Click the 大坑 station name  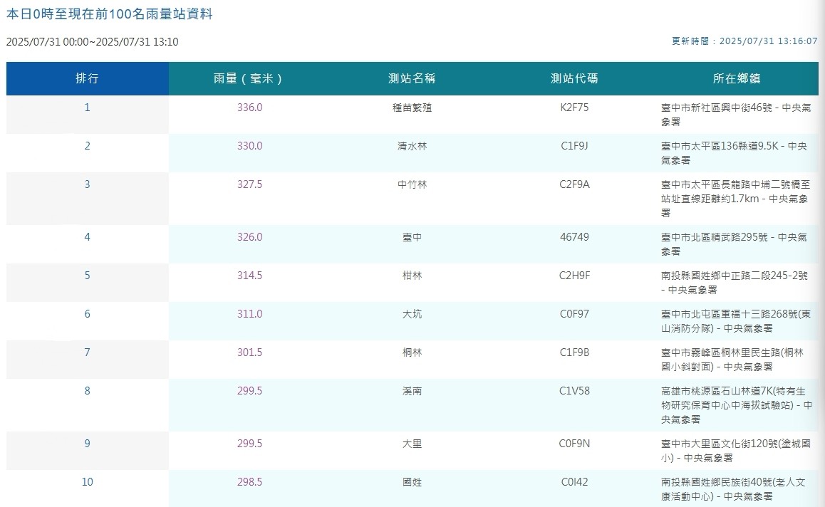[412, 314]
